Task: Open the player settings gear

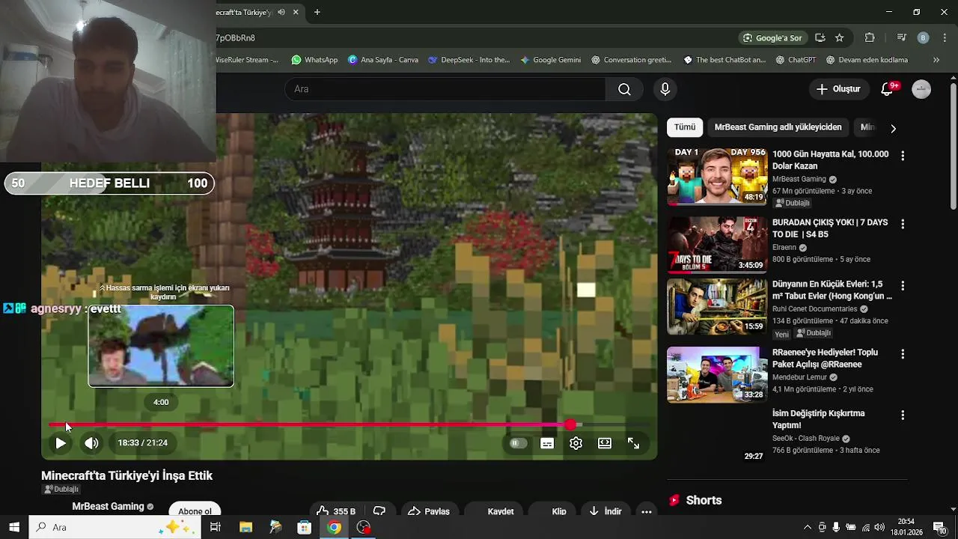Action: (576, 443)
